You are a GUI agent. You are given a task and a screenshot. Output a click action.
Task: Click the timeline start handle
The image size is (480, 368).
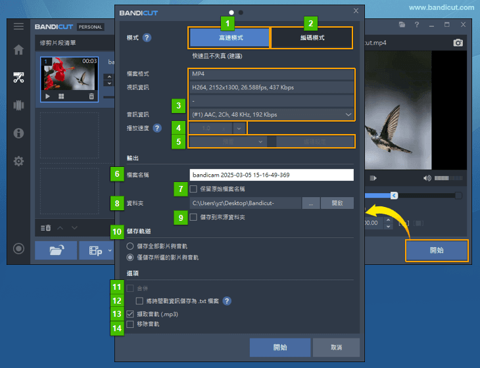(395, 195)
